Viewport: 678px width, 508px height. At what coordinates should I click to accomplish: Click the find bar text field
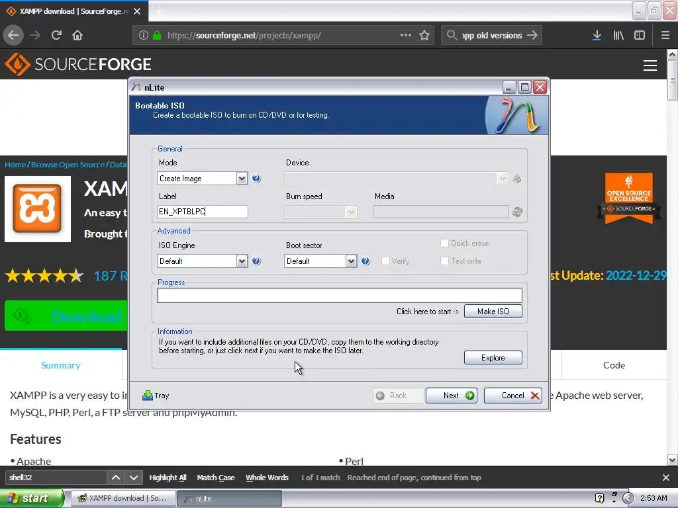tap(56, 478)
